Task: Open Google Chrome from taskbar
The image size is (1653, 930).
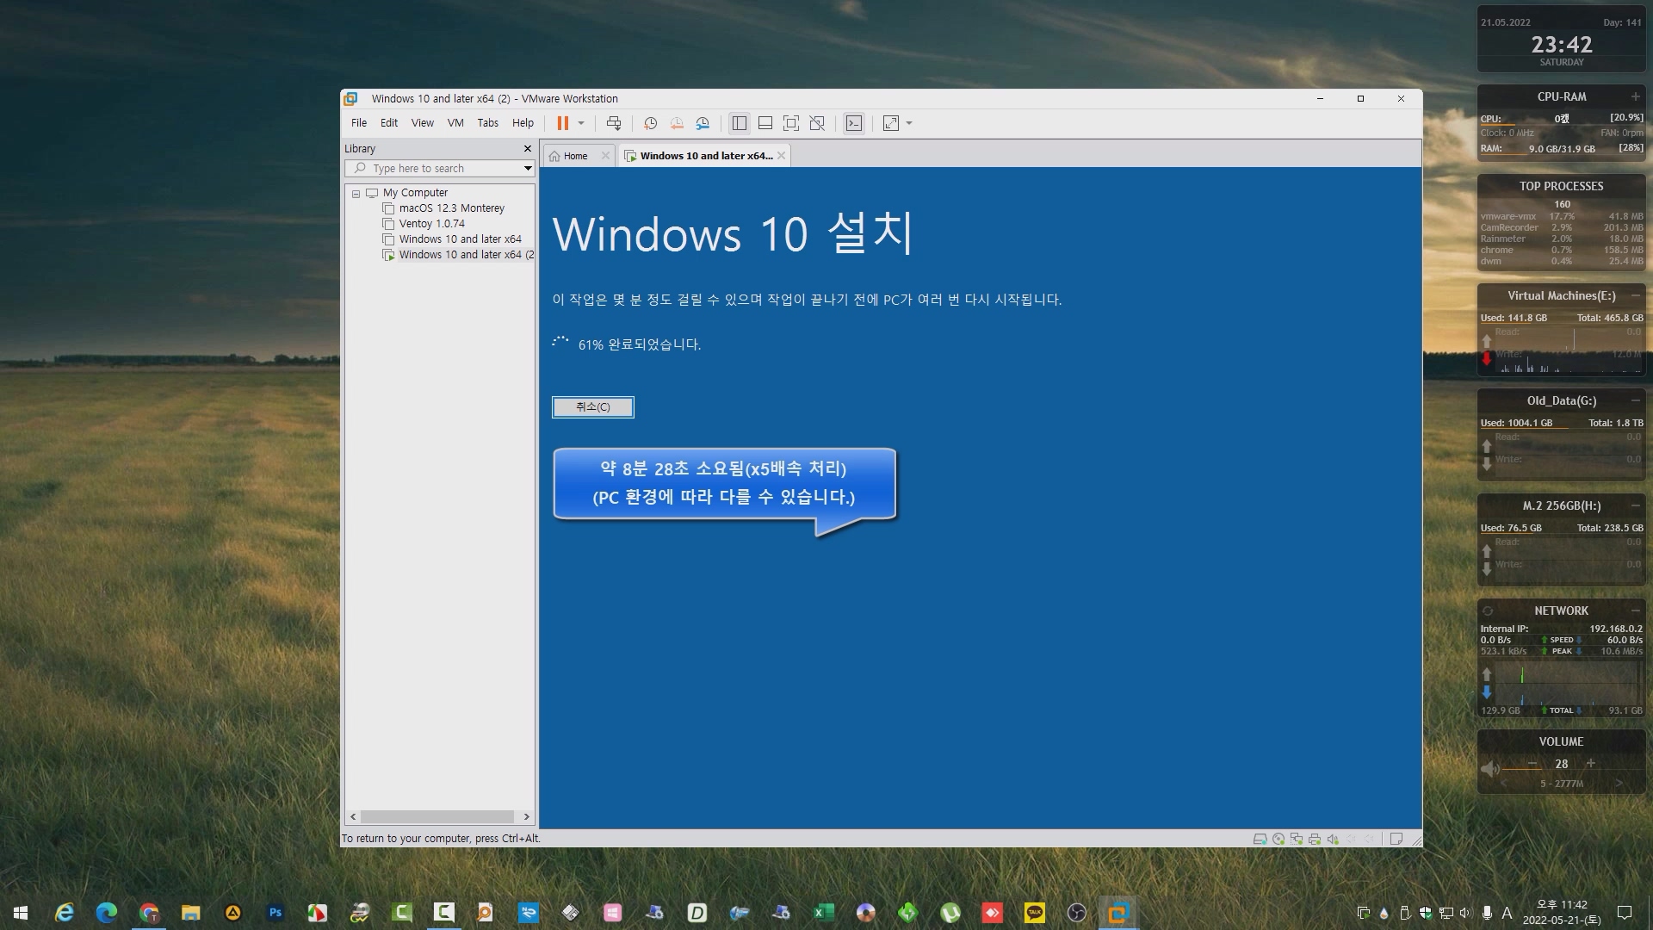Action: click(149, 913)
